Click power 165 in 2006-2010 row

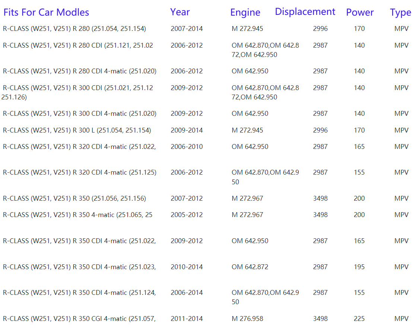coord(359,147)
